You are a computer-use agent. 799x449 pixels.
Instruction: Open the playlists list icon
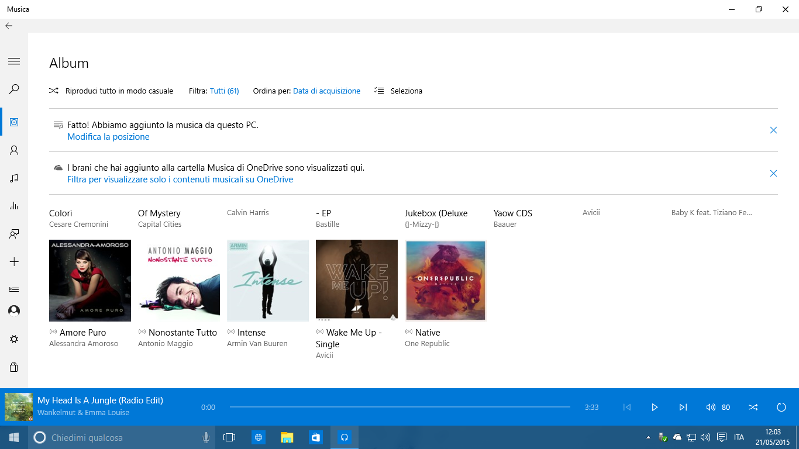(x=14, y=289)
